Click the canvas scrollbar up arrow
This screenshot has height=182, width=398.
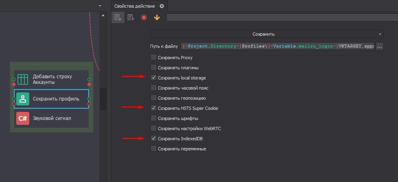(102, 15)
